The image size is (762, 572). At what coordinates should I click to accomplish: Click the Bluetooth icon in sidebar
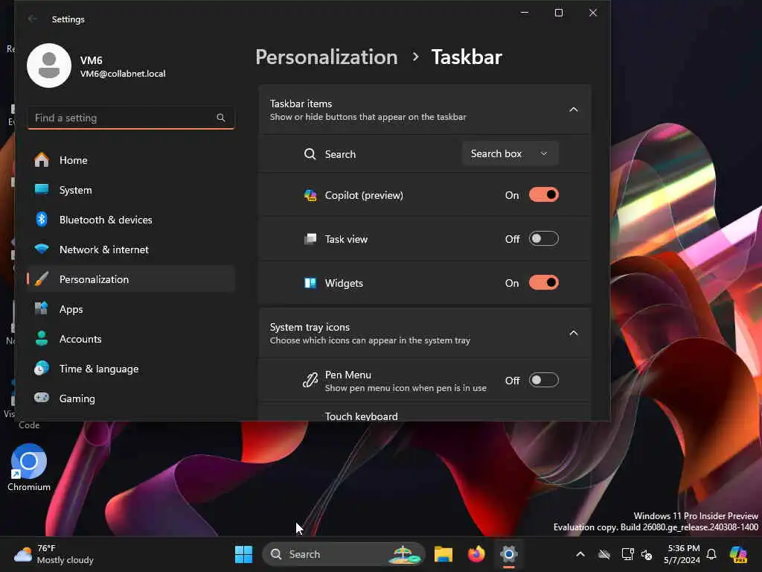click(42, 220)
